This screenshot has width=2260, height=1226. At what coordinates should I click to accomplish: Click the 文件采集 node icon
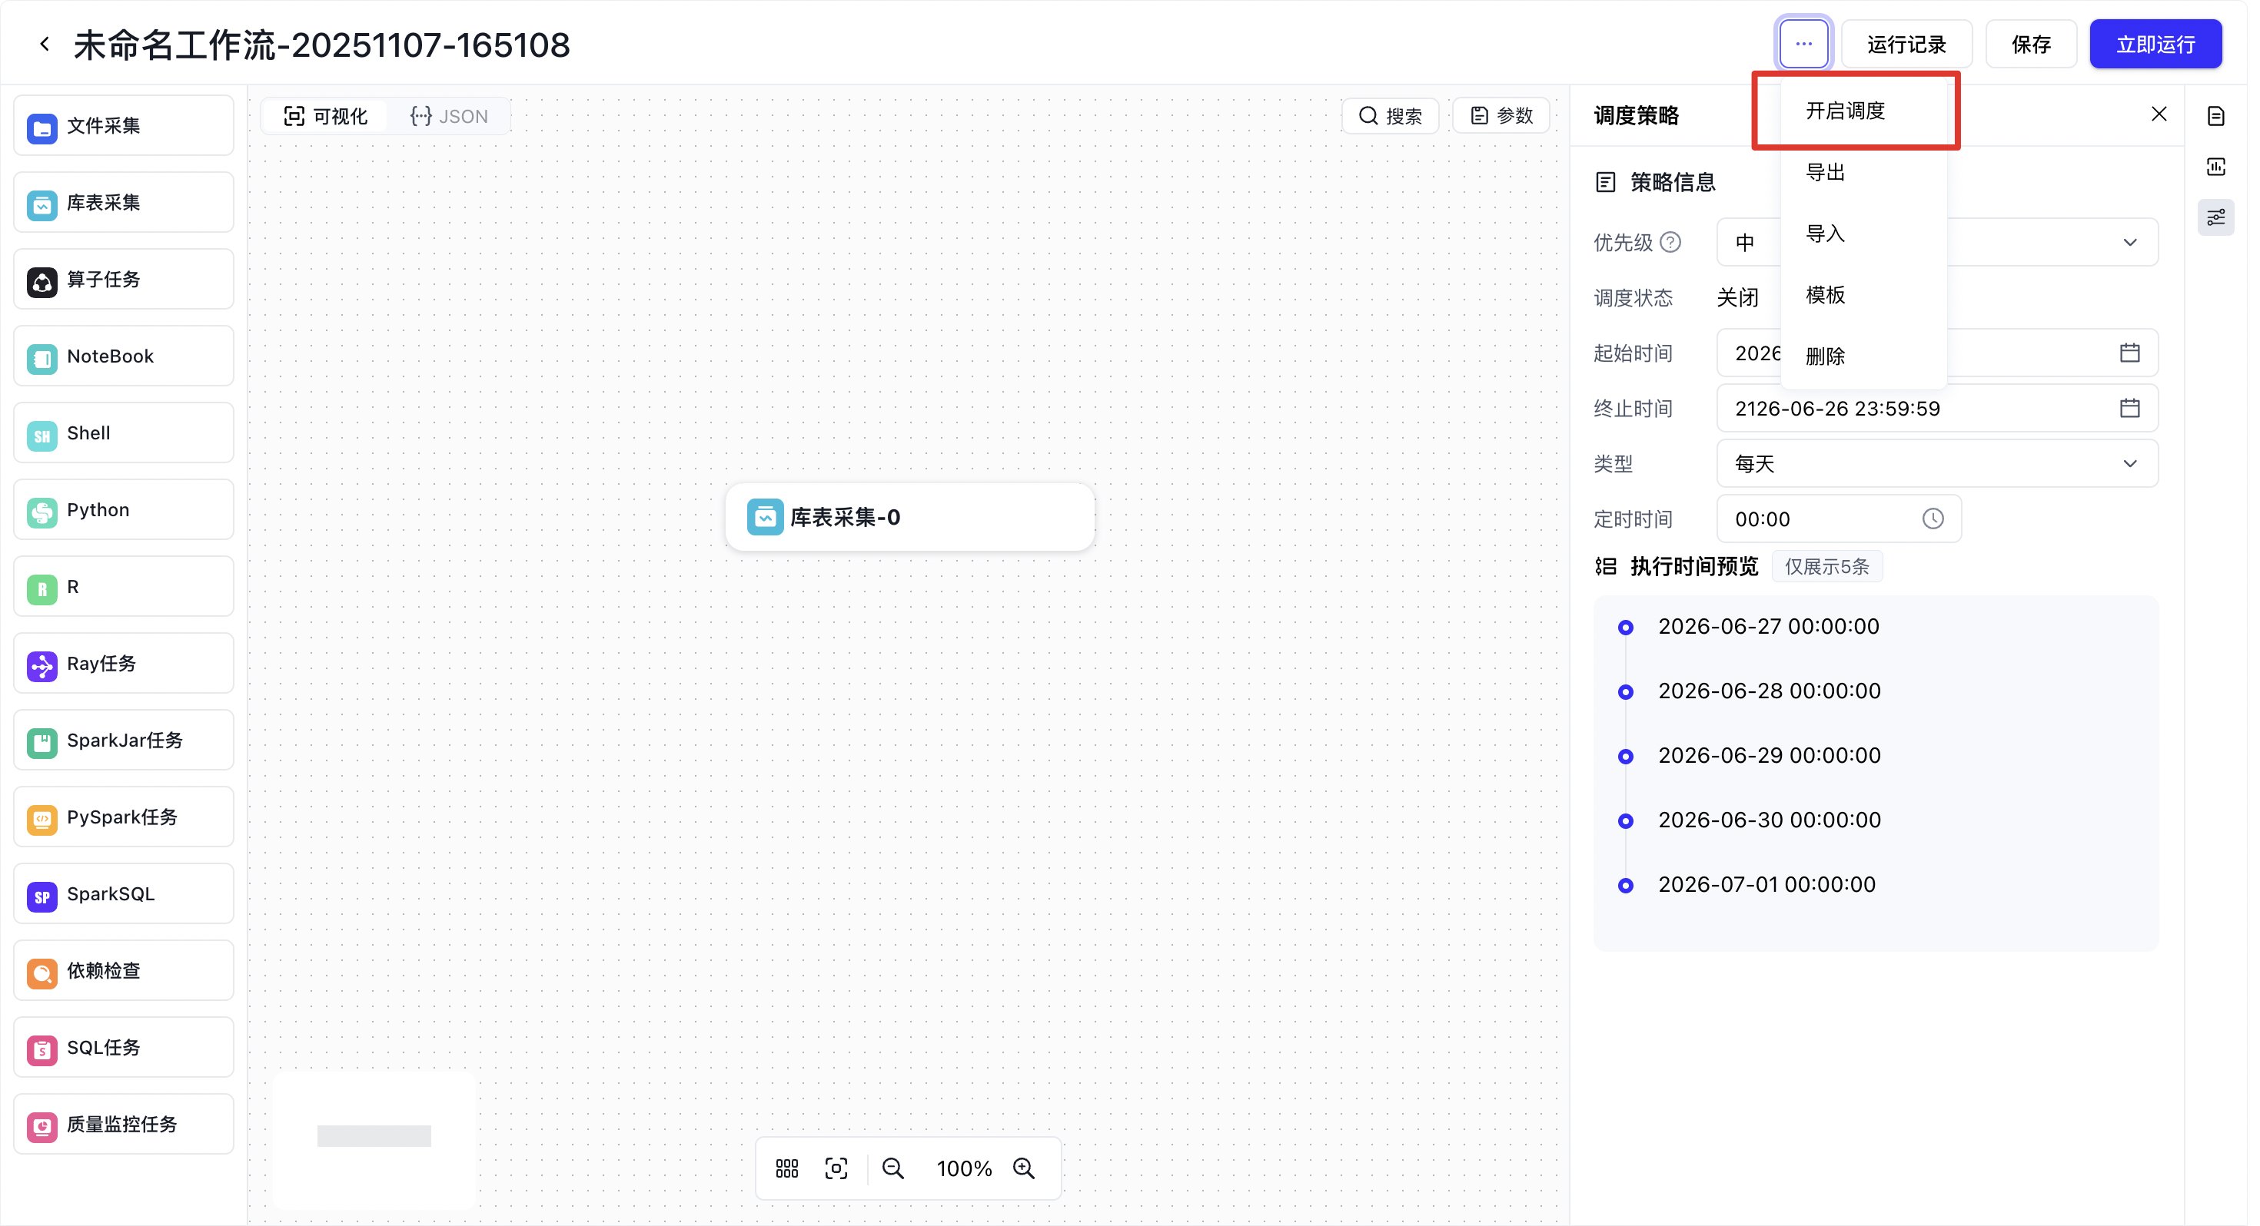(42, 128)
